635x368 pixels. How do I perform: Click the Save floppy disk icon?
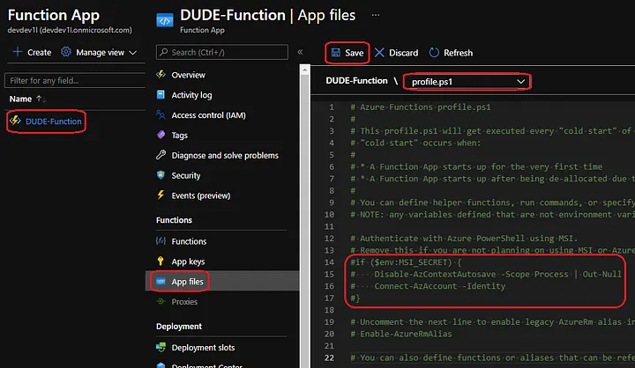(336, 53)
